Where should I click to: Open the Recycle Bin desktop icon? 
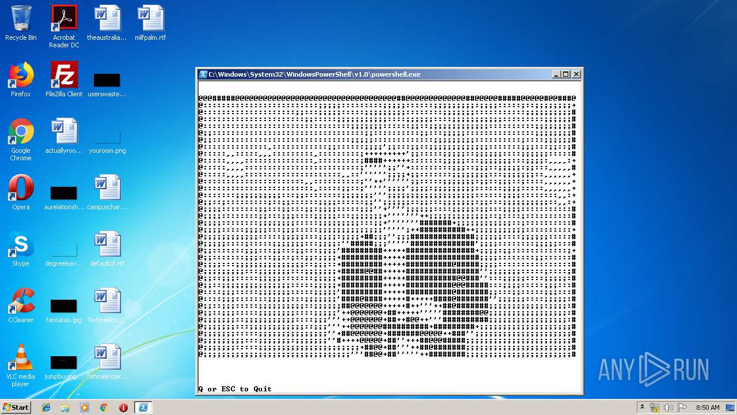pos(21,23)
